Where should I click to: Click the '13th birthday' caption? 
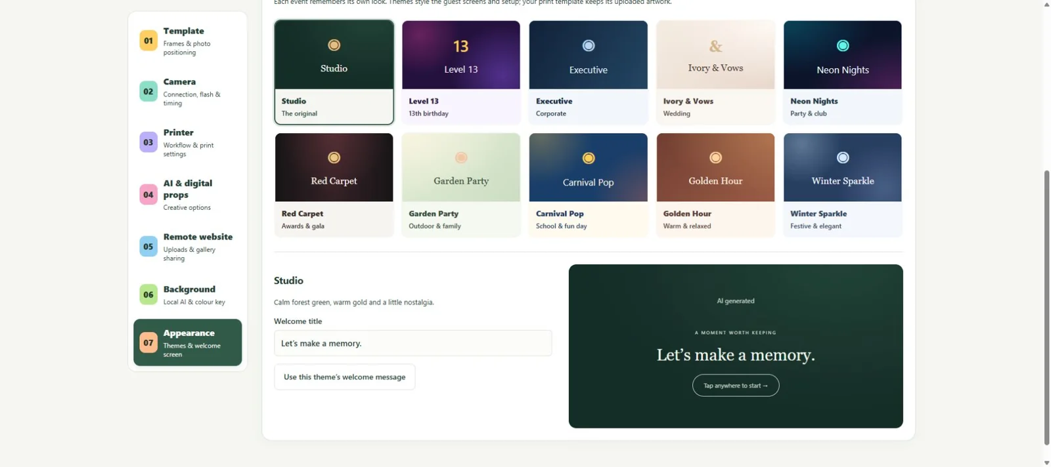pos(429,113)
